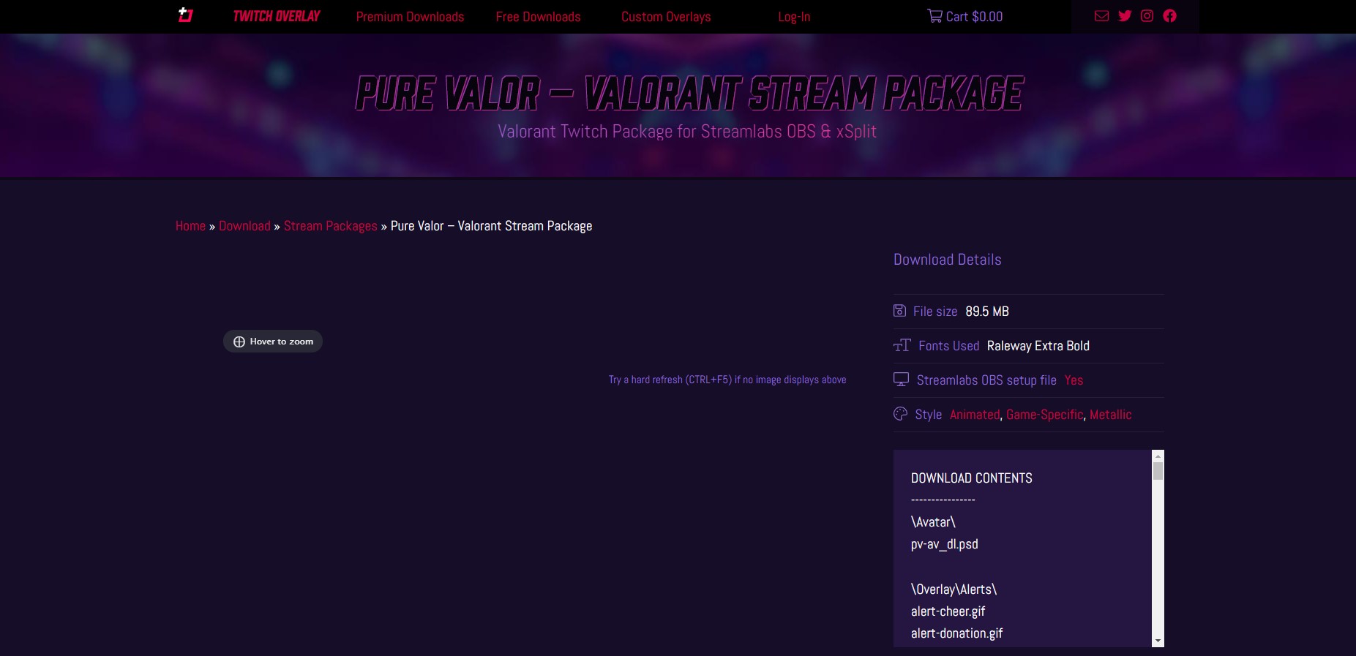Open the Metallic style tag
Viewport: 1356px width, 656px height.
tap(1110, 415)
